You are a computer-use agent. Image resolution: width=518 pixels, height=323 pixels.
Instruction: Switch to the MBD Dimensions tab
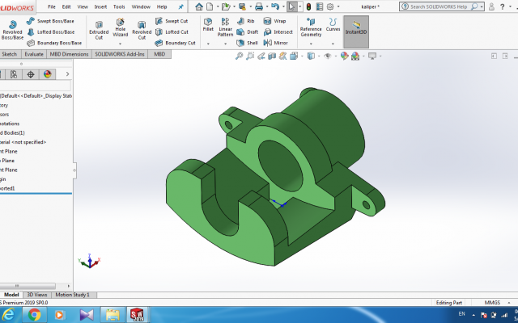pyautogui.click(x=69, y=54)
